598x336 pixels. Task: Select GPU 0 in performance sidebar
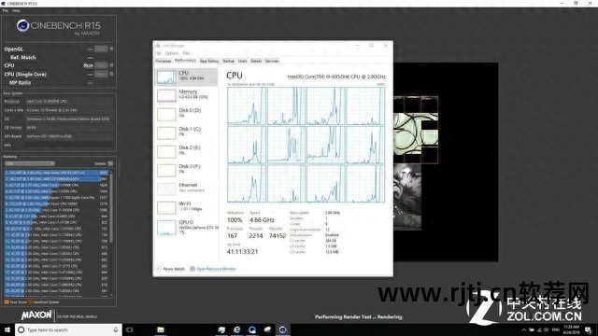tap(187, 227)
